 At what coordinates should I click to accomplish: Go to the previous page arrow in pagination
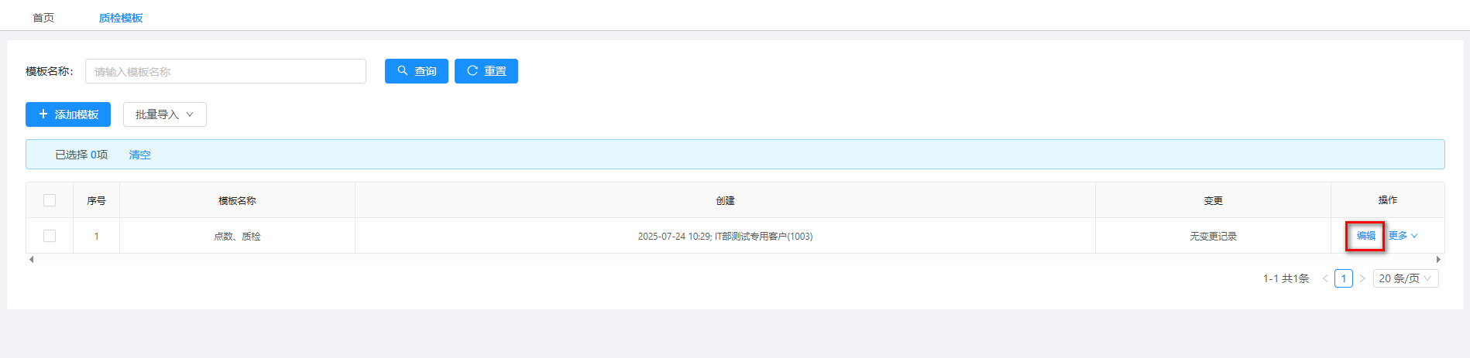(1324, 278)
